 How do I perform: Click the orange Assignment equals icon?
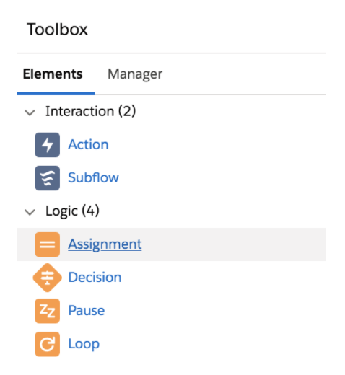point(48,244)
